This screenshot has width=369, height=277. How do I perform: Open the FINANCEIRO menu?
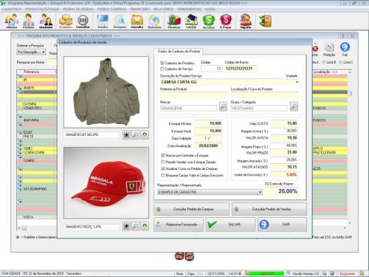click(140, 9)
